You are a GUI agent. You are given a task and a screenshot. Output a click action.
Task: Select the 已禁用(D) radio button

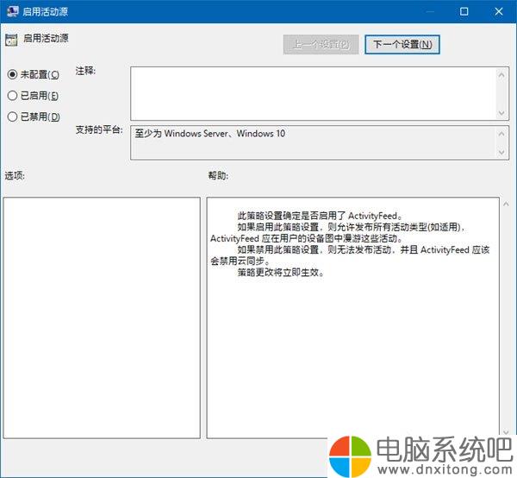[x=12, y=116]
